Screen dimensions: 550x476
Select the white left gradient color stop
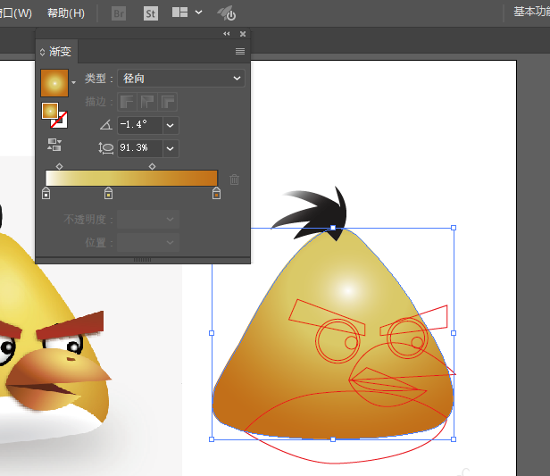(x=46, y=193)
